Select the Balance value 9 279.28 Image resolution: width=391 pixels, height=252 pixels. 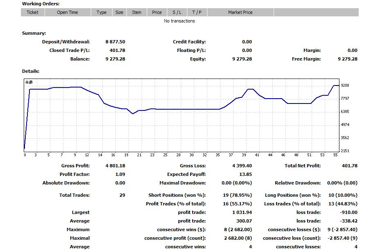pos(115,59)
